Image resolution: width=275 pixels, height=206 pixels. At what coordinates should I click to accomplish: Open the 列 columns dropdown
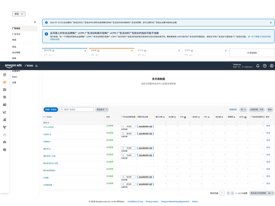point(243,109)
